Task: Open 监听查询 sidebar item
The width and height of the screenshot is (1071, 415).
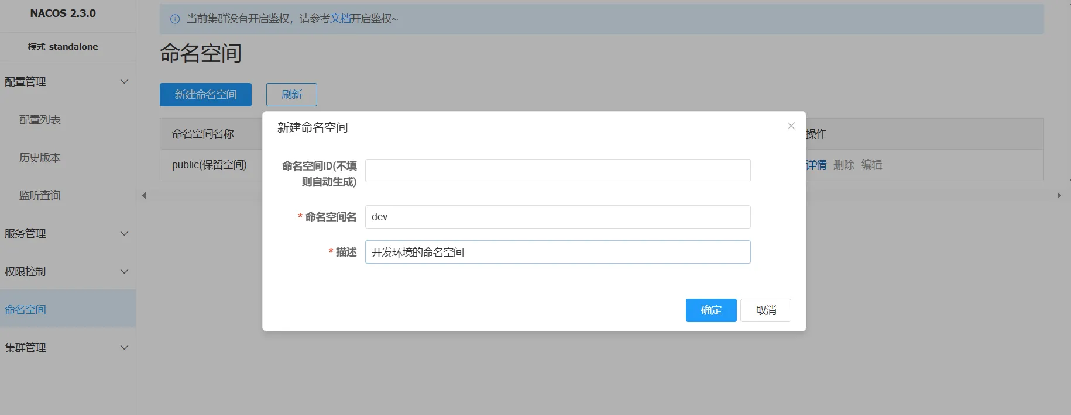Action: (40, 196)
